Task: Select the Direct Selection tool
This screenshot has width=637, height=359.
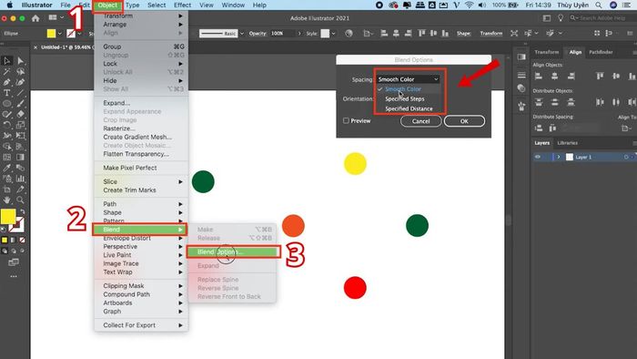Action: tap(20, 61)
